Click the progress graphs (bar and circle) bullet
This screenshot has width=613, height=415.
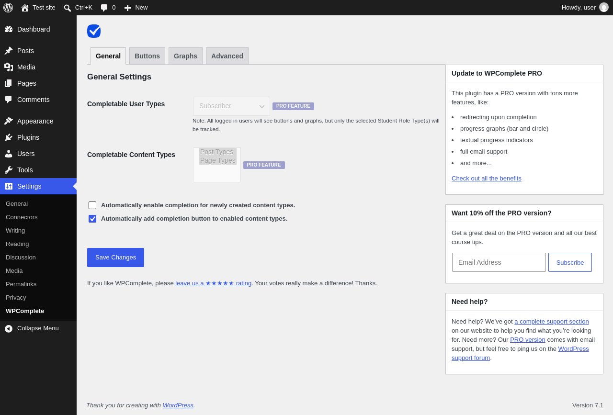click(504, 129)
